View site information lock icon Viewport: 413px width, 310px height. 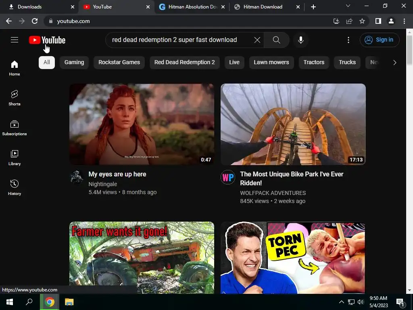[51, 21]
